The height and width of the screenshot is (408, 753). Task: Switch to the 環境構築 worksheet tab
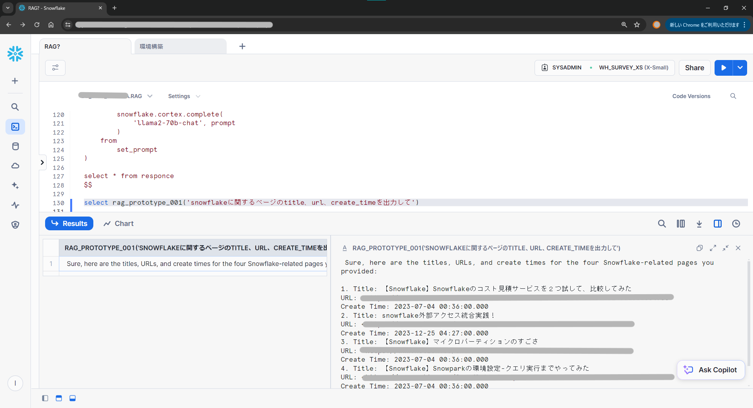180,46
